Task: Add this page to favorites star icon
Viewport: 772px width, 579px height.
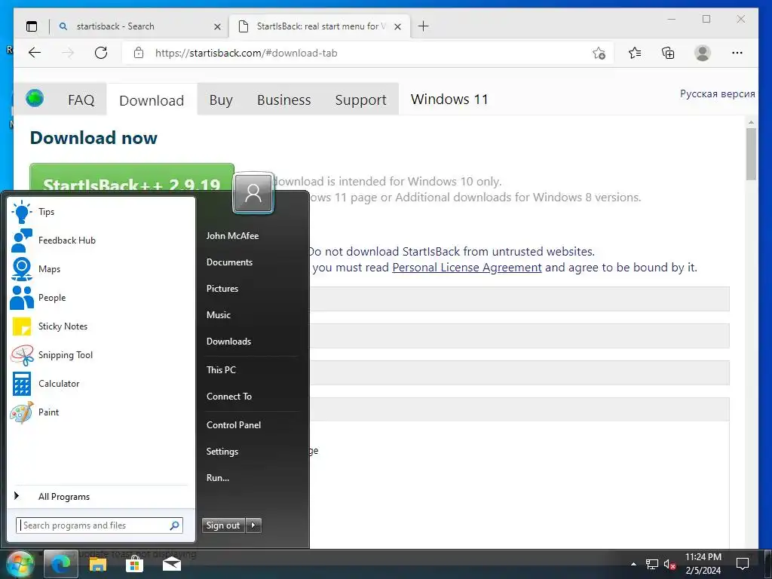Action: [x=599, y=53]
